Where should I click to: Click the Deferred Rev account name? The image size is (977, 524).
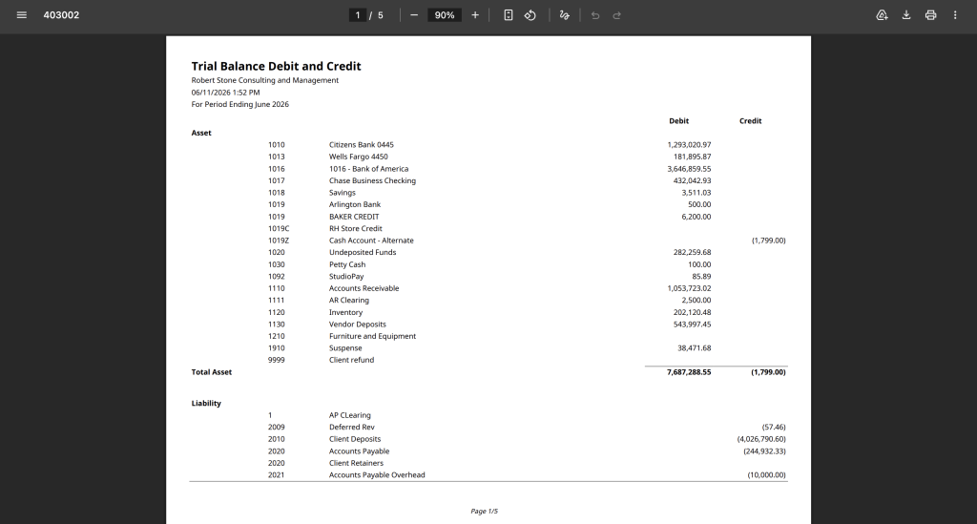pos(352,428)
